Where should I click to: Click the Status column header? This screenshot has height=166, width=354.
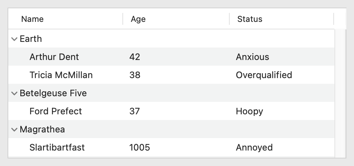click(250, 19)
